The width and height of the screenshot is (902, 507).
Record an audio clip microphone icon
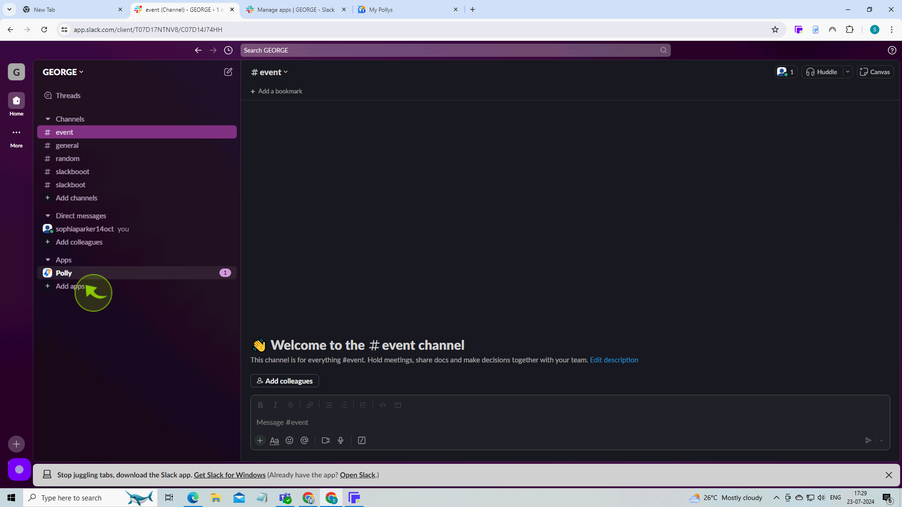pyautogui.click(x=341, y=440)
